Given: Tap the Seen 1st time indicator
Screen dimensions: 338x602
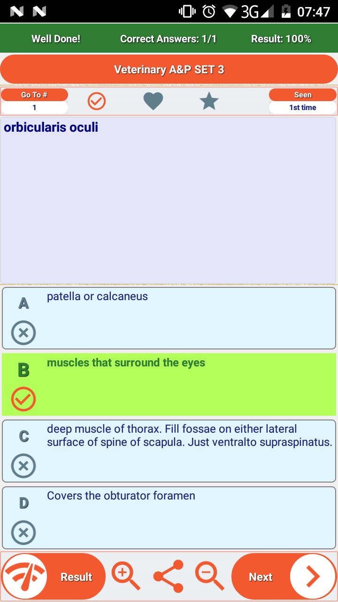Looking at the screenshot, I should pos(303,101).
